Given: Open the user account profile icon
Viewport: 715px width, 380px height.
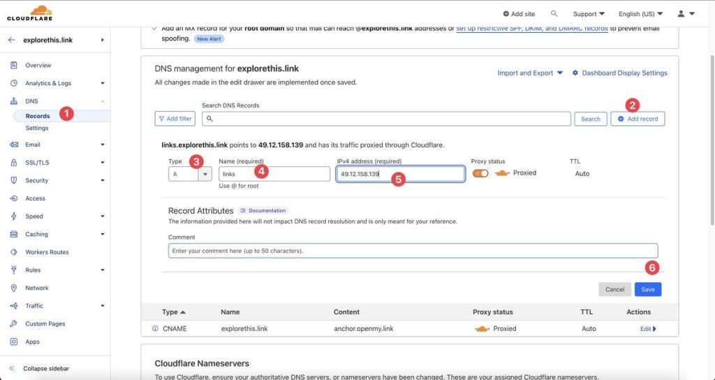Looking at the screenshot, I should 681,14.
